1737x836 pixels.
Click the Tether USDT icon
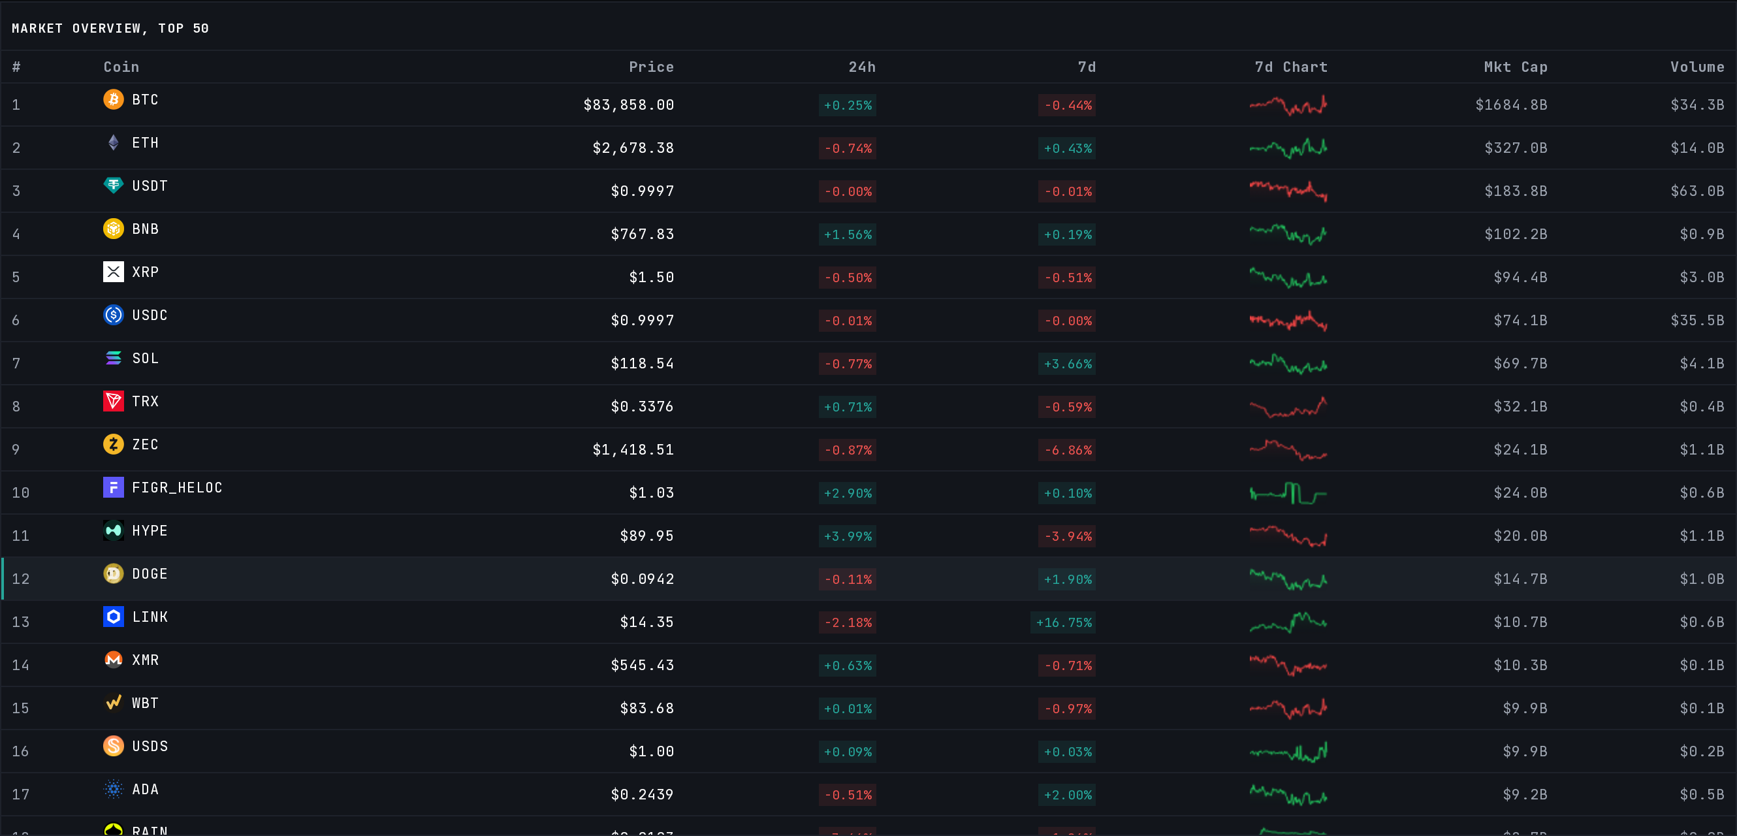point(113,185)
